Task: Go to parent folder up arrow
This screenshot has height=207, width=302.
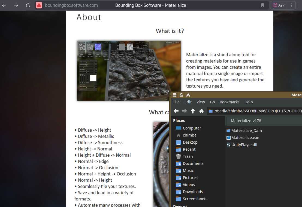Action: pyautogui.click(x=193, y=111)
